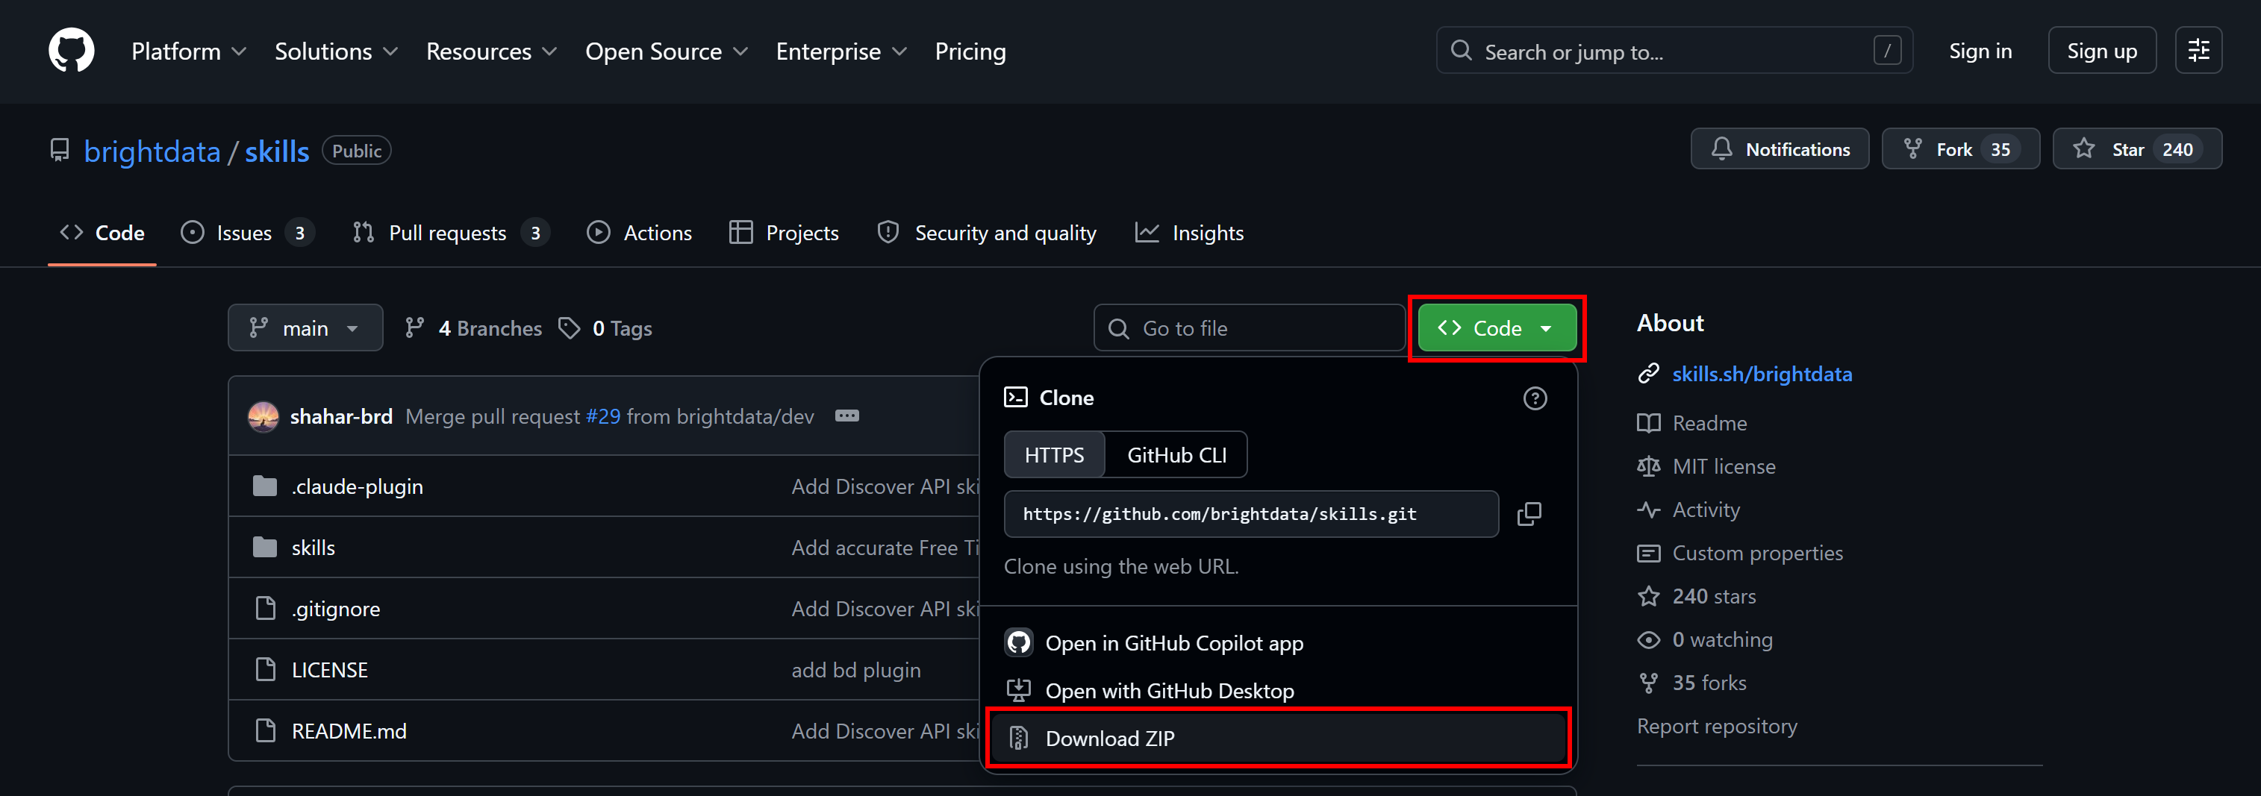The height and width of the screenshot is (796, 2261).
Task: Open the brightdata owner link
Action: click(x=152, y=151)
